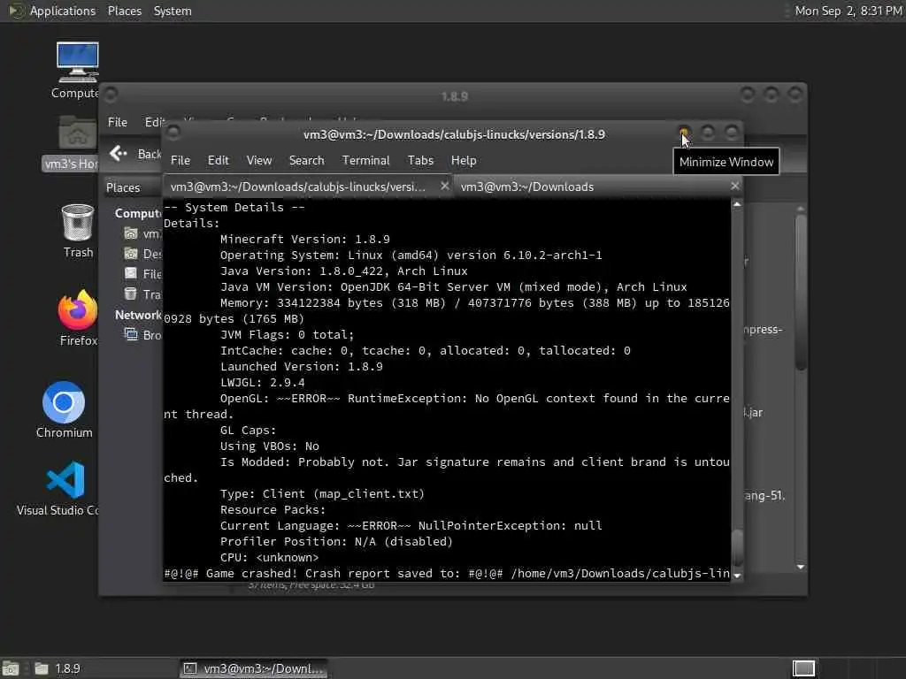Select the Trash item in file manager sidebar
906x679 pixels.
(x=143, y=294)
